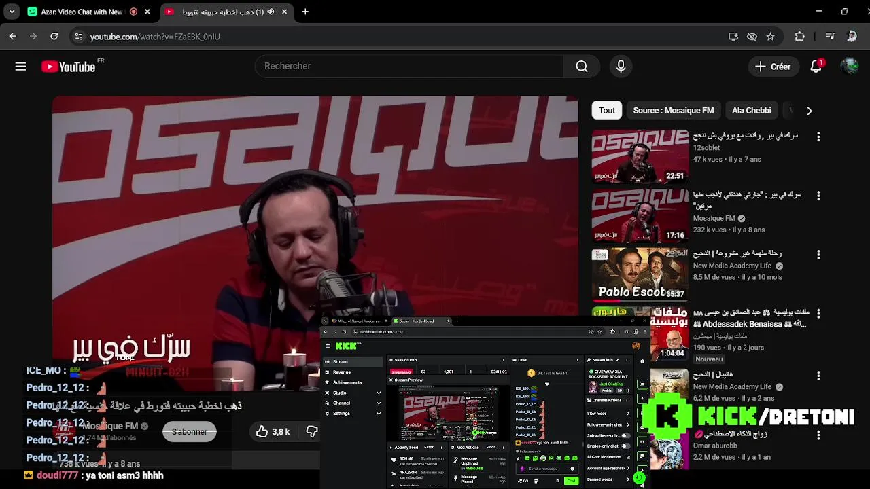This screenshot has width=870, height=489.
Task: Open Chrome media controls icon
Action: [830, 37]
